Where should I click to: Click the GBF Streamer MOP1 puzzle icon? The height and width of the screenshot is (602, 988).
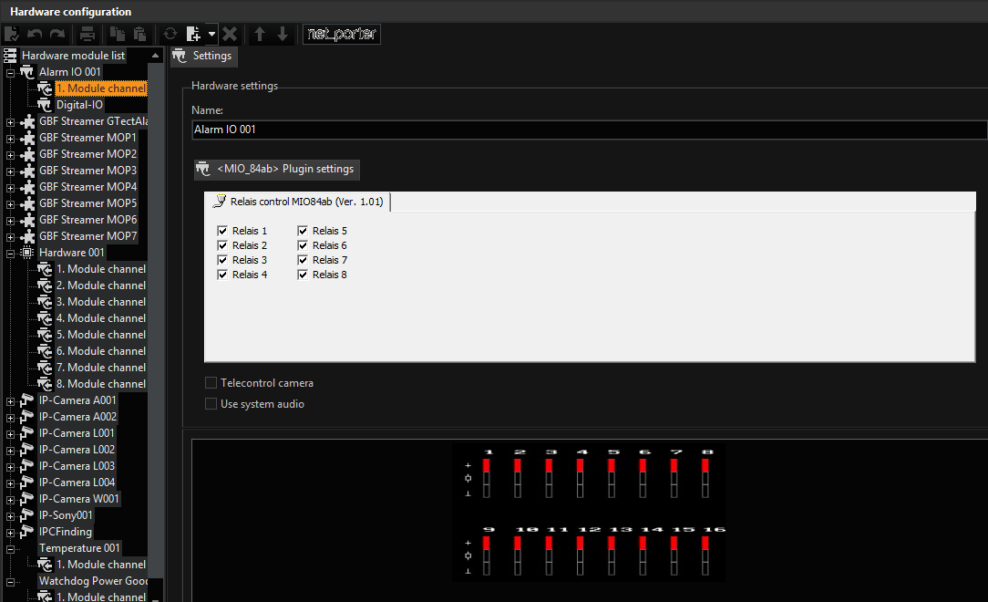coord(27,138)
